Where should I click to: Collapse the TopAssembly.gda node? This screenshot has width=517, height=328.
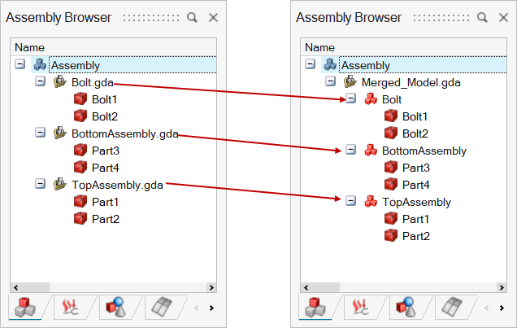tap(40, 183)
